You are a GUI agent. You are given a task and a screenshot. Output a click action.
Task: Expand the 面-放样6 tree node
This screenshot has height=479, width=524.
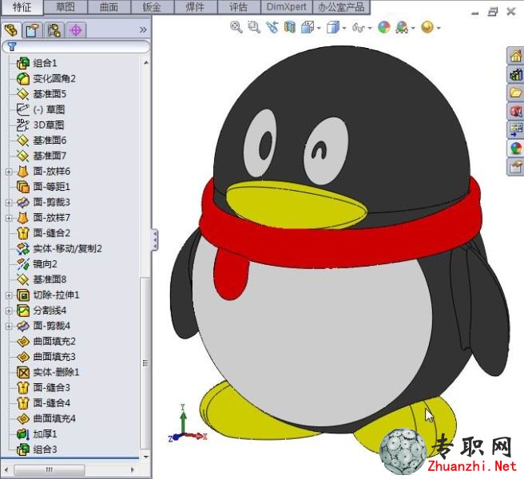click(9, 172)
